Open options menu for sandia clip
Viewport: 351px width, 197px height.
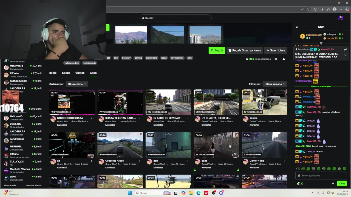284,118
